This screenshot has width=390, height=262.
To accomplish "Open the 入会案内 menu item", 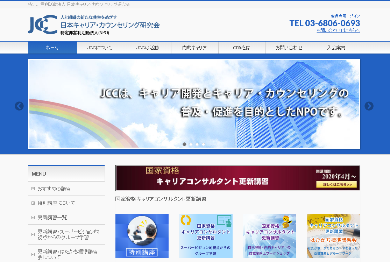I will click(x=336, y=48).
